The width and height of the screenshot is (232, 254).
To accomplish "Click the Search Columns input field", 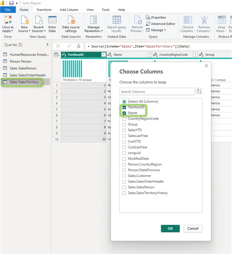I will pyautogui.click(x=157, y=91).
